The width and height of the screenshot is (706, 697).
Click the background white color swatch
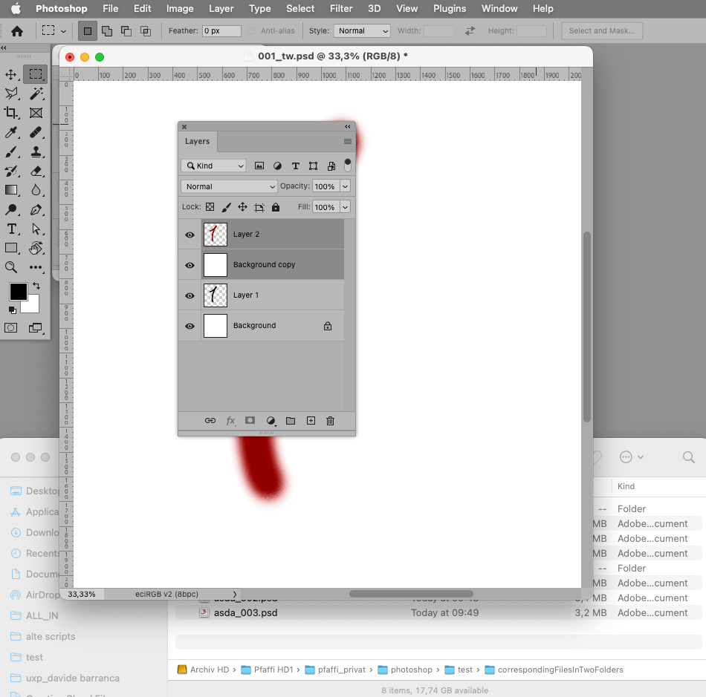[33, 306]
